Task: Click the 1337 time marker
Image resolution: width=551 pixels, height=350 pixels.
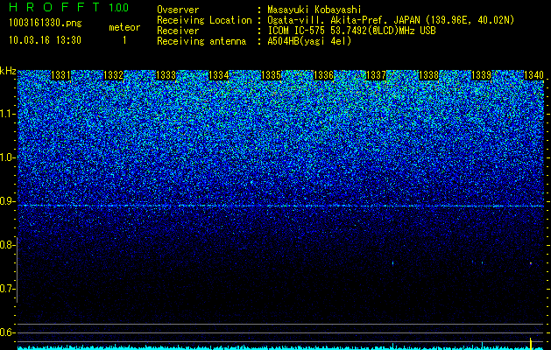Action: pyautogui.click(x=376, y=75)
